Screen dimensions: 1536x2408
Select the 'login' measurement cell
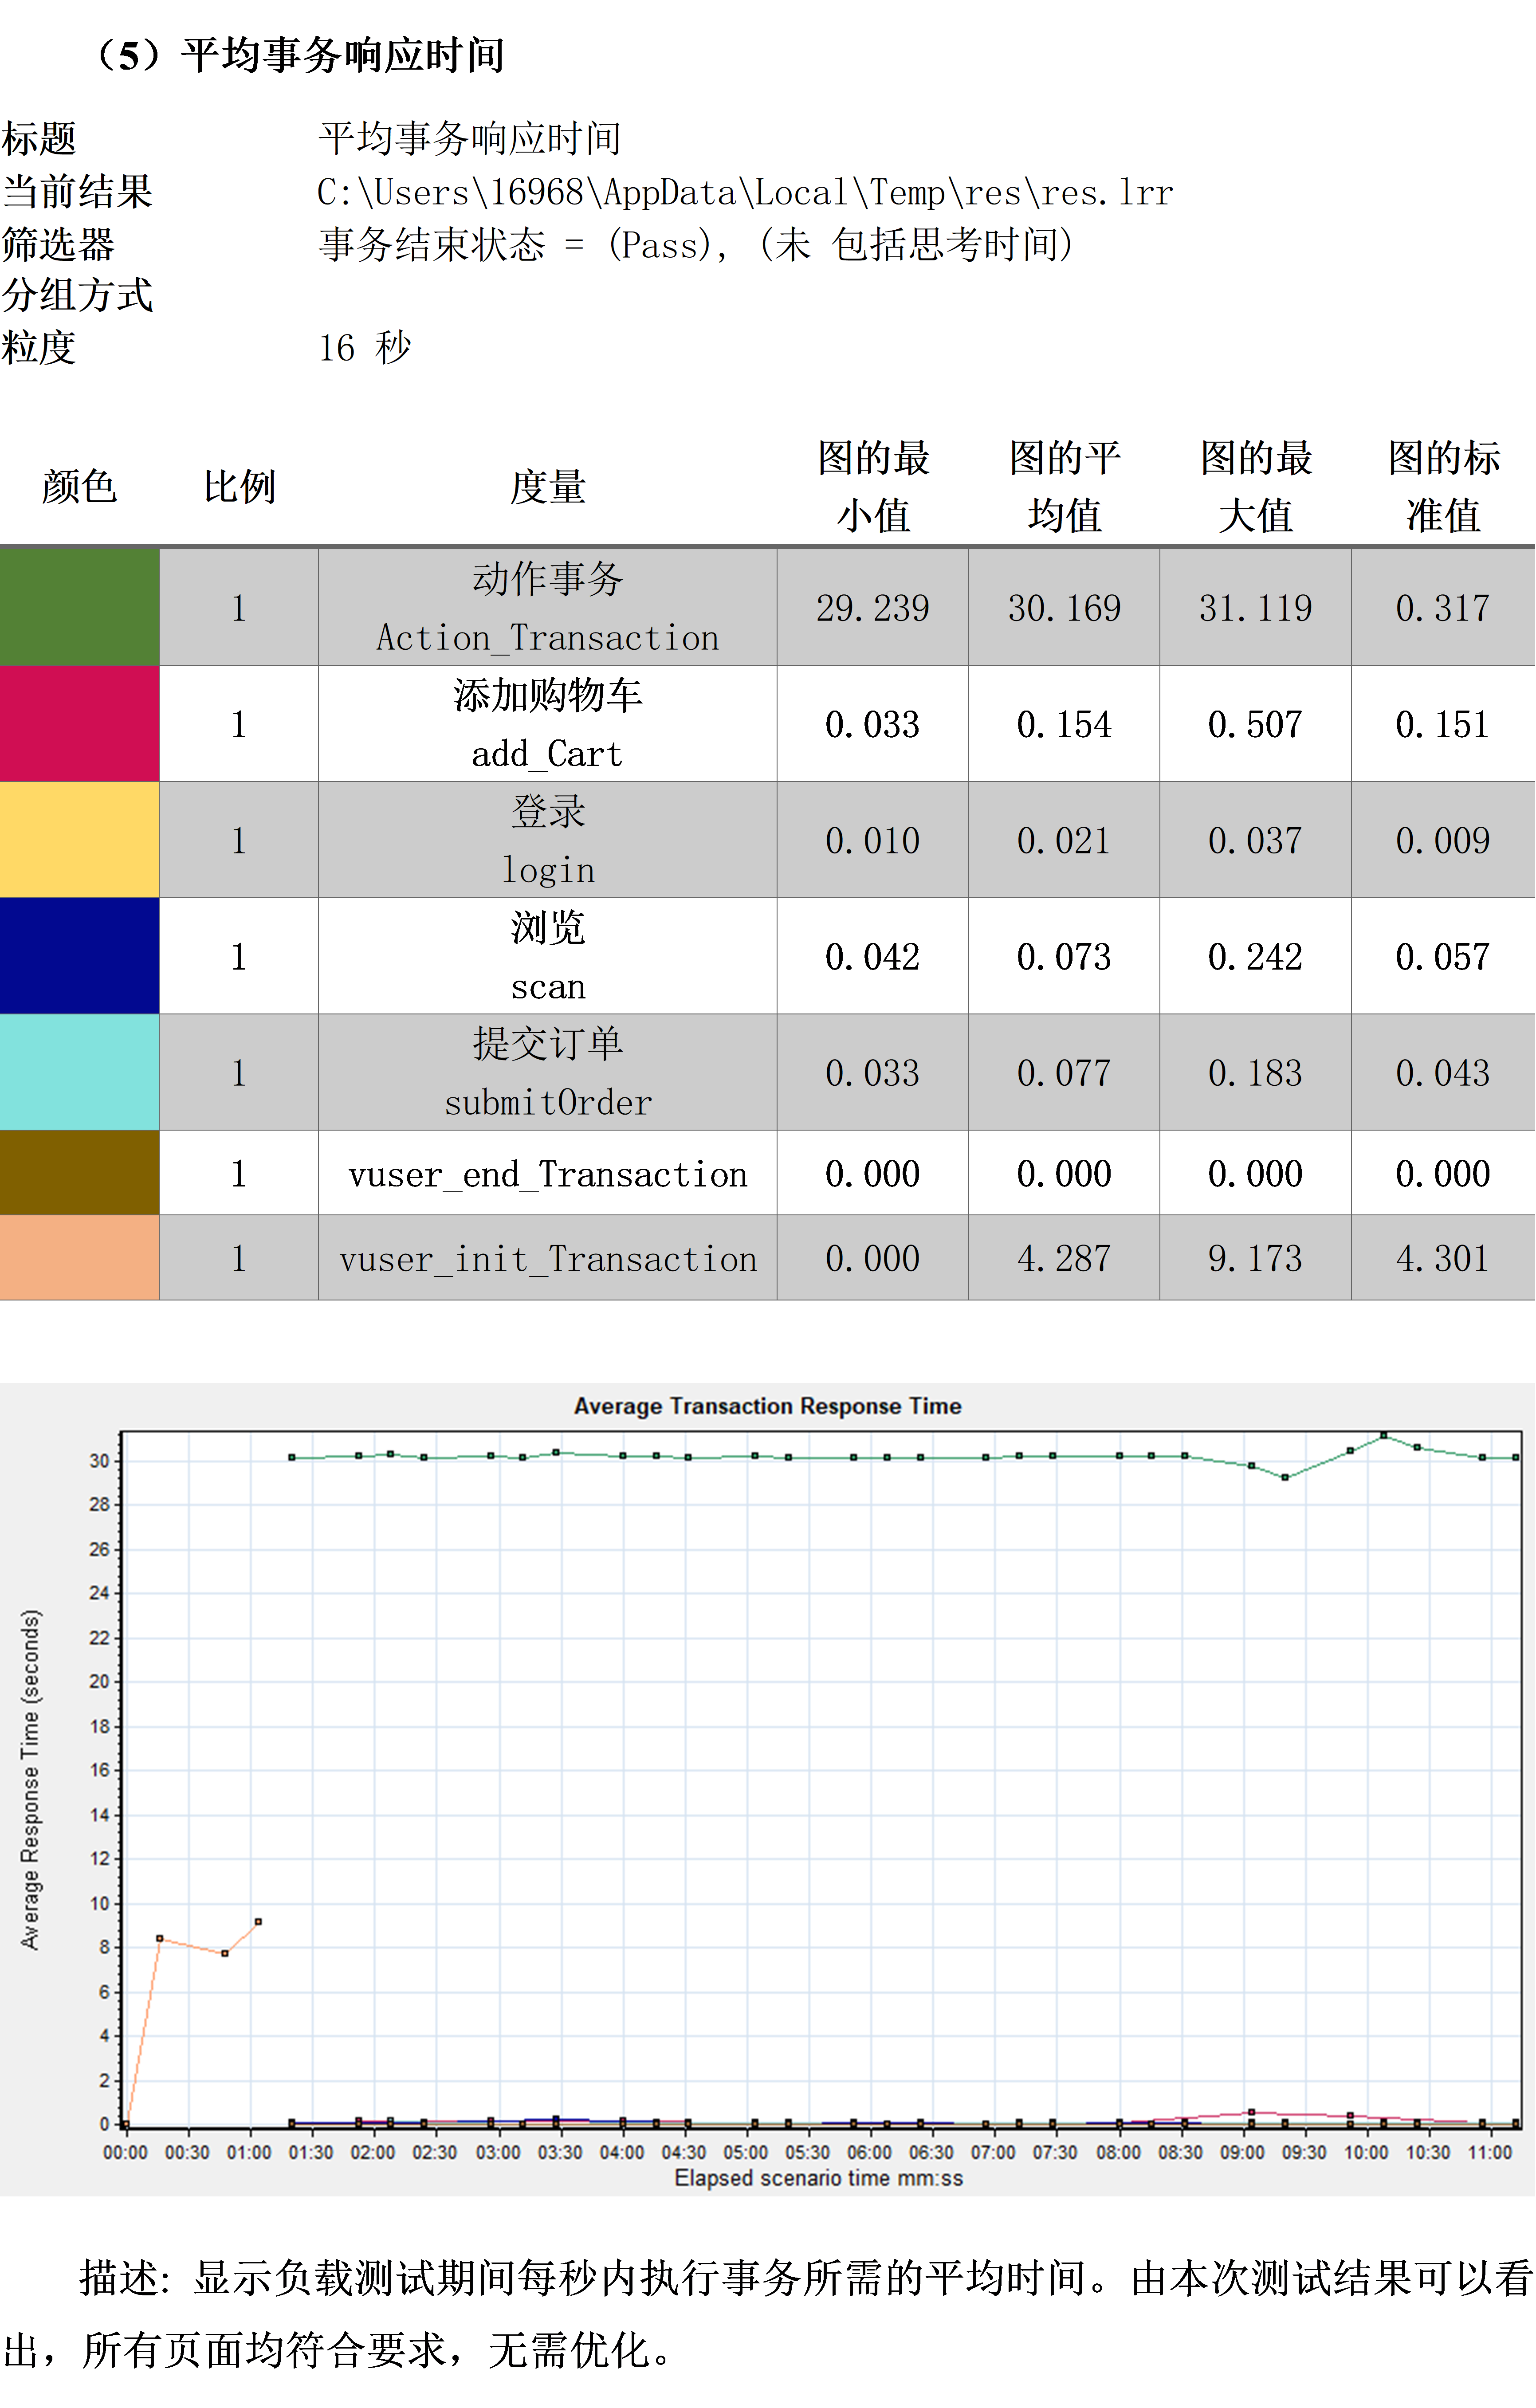point(548,839)
